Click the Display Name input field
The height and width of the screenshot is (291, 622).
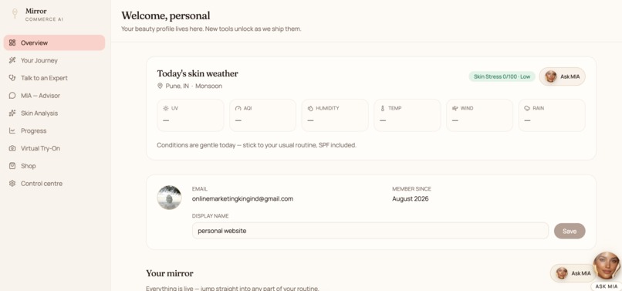370,231
